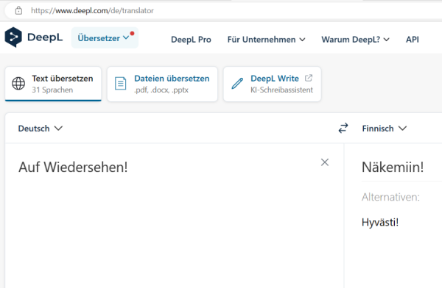Click into the source text Auf Wiedersehen!
The width and height of the screenshot is (442, 288).
(73, 167)
